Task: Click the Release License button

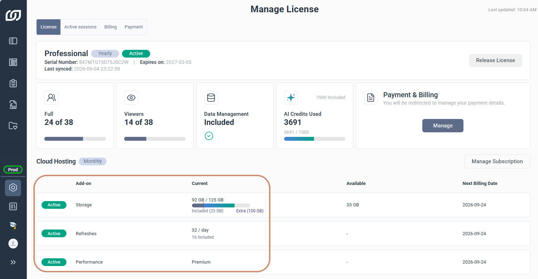Action: (495, 60)
